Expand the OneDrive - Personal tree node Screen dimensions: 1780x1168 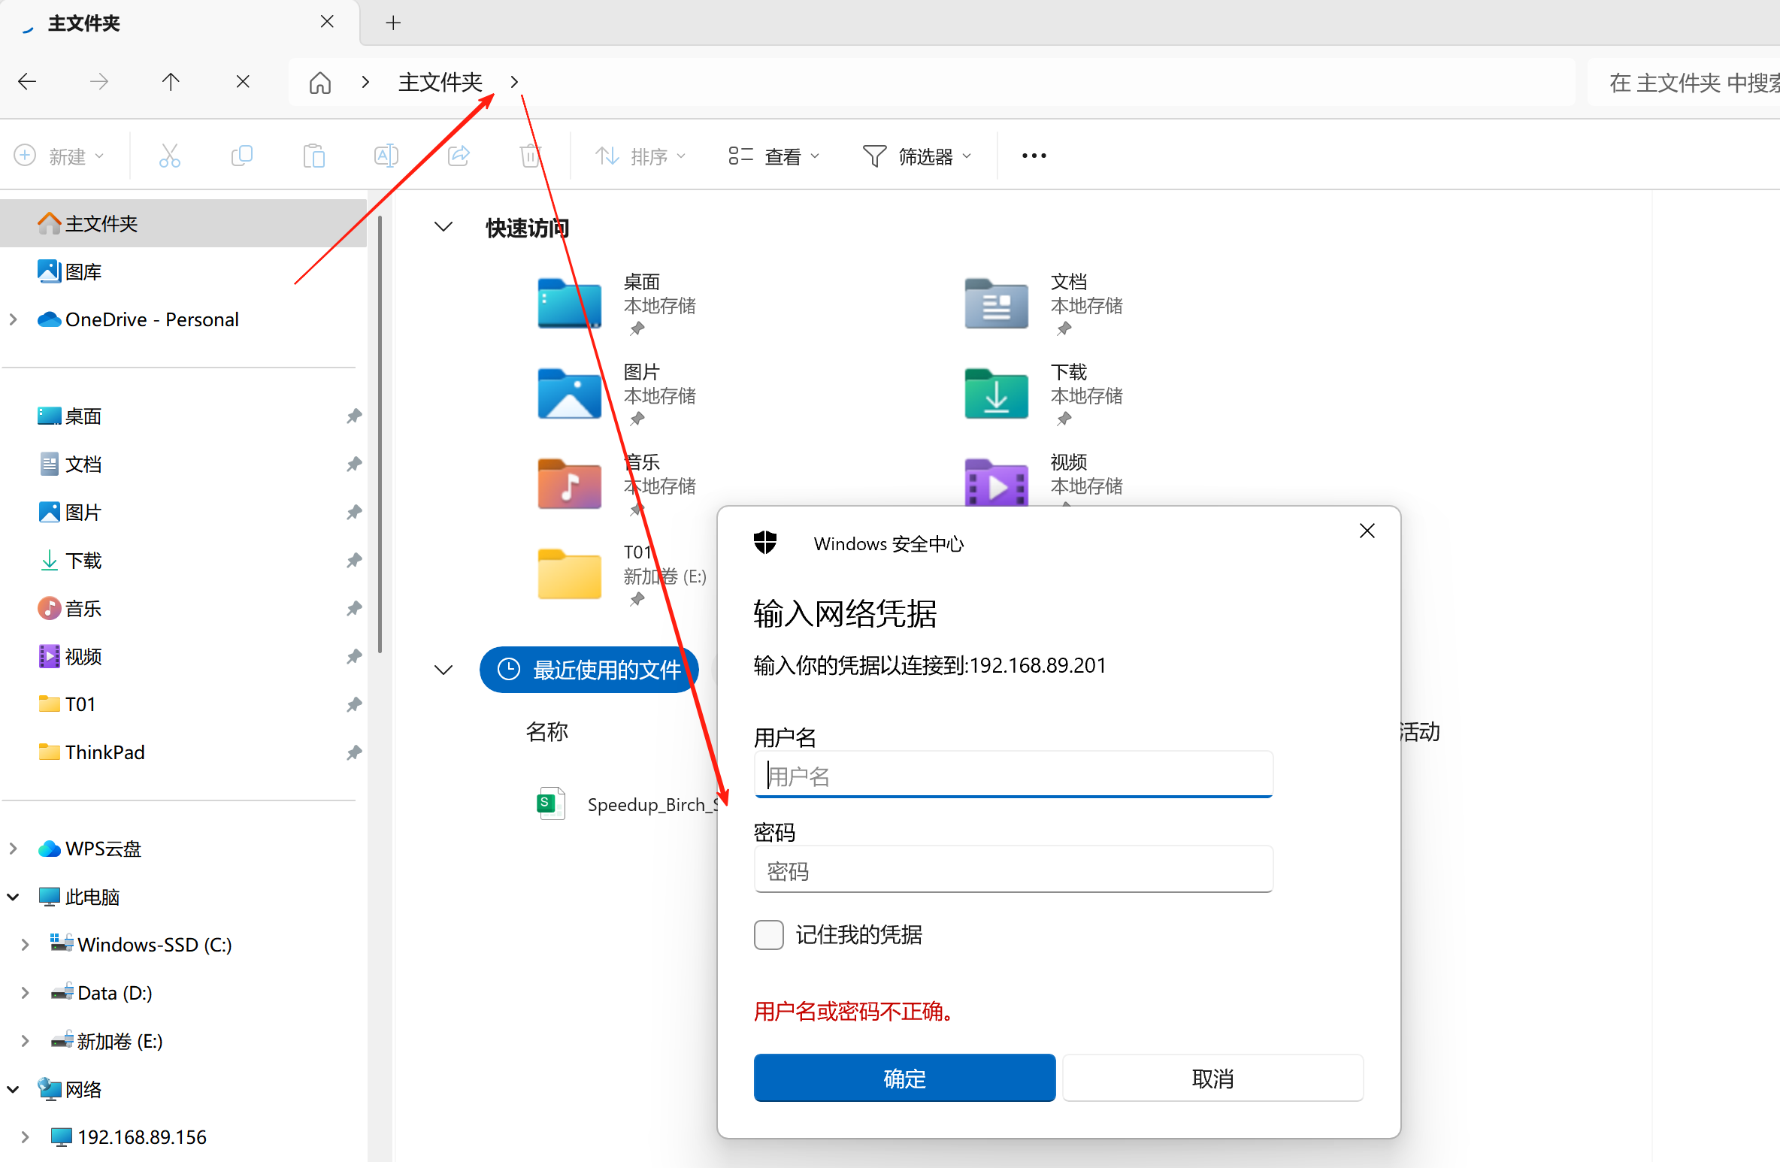14,319
